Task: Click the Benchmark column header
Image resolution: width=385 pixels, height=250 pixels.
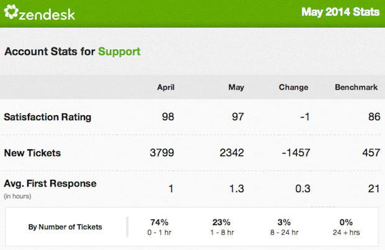Action: click(356, 87)
